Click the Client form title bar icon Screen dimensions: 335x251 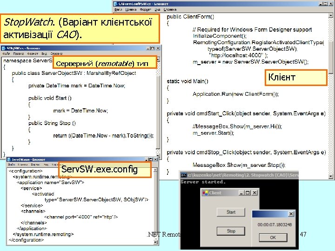[x=205, y=193]
